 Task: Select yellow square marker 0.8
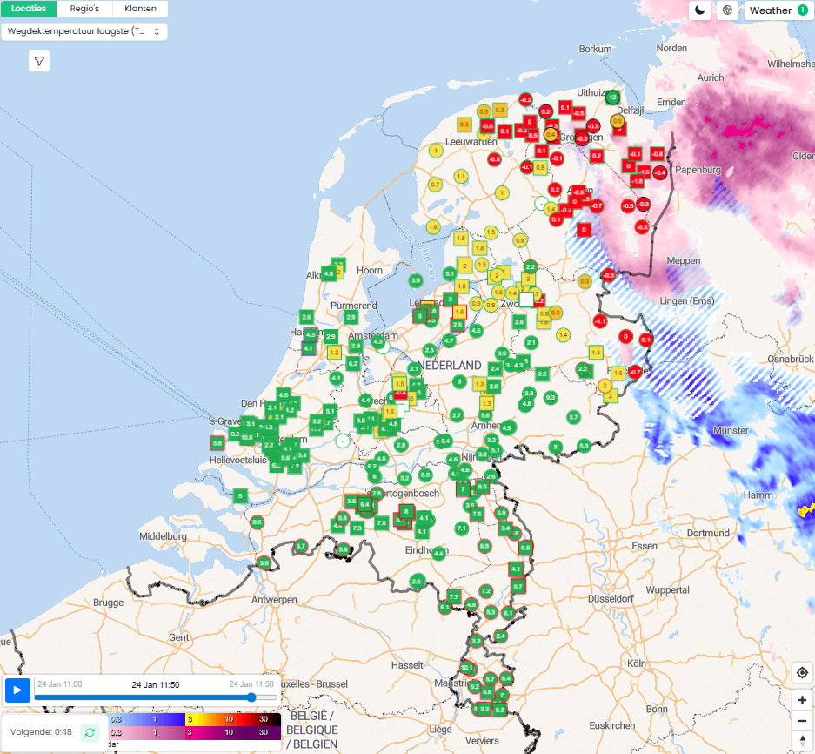click(x=540, y=167)
